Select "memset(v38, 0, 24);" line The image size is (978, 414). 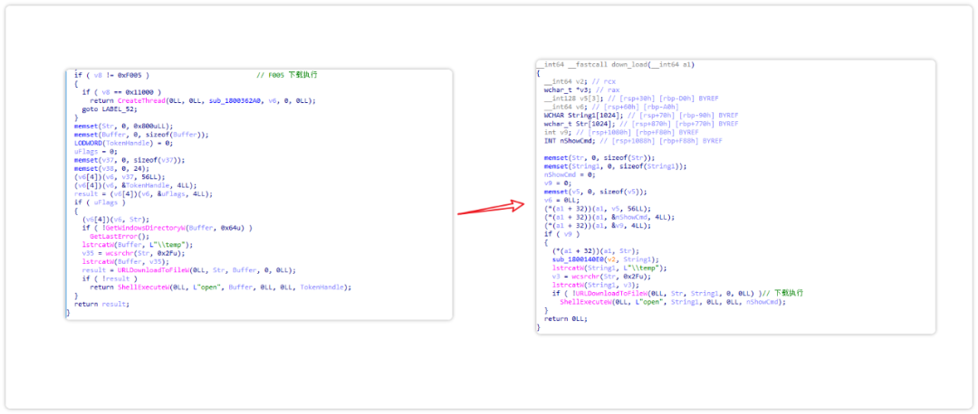click(111, 168)
